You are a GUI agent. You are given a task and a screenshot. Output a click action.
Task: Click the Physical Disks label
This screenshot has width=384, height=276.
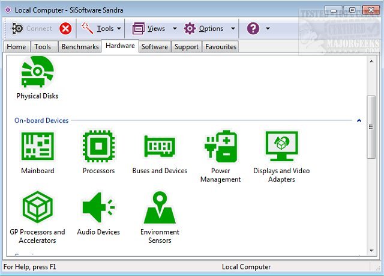[x=37, y=96]
